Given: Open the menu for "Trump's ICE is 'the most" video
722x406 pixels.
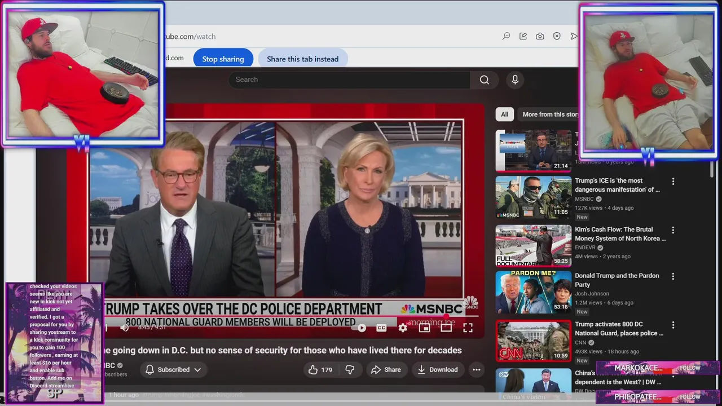Looking at the screenshot, I should (x=673, y=182).
